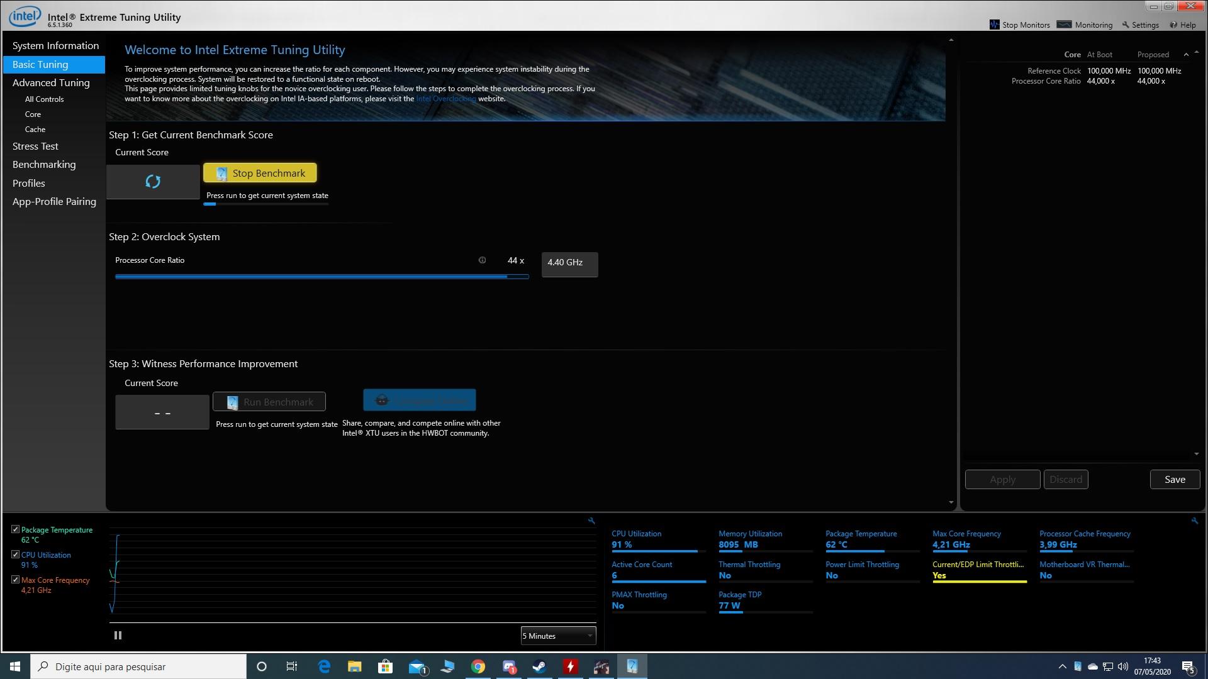Open the Monitoring view
This screenshot has height=679, width=1208.
point(1085,25)
